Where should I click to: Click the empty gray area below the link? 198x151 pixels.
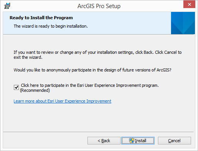[98, 118]
